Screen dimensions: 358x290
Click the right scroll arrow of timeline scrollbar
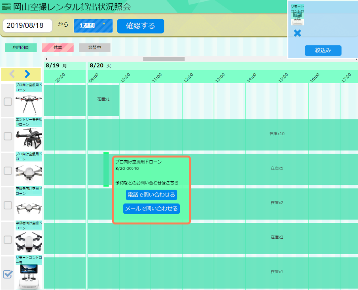[356, 59]
